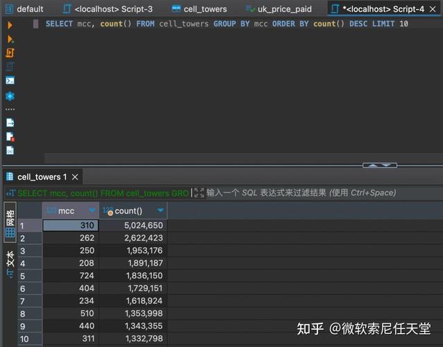Screen dimensions: 443x347
Task: Open the mcc column dropdown arrow
Action: coord(92,210)
